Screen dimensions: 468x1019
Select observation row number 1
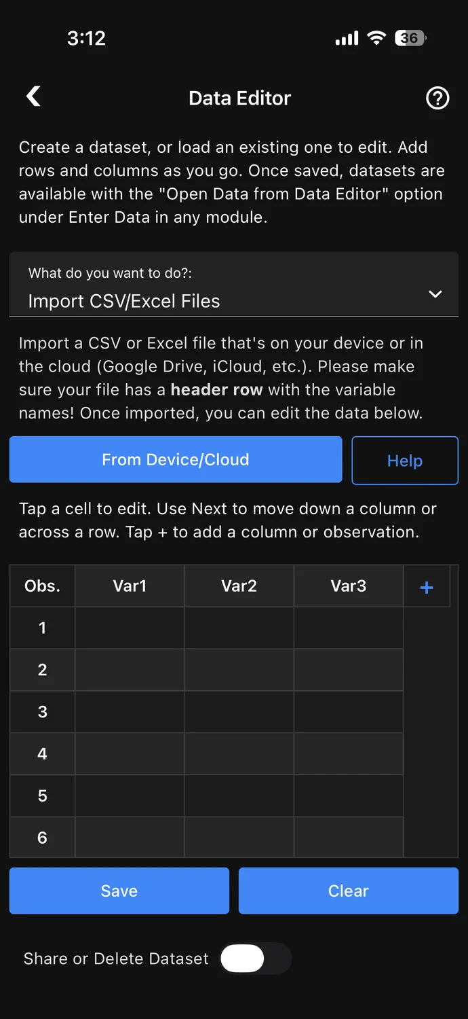42,628
